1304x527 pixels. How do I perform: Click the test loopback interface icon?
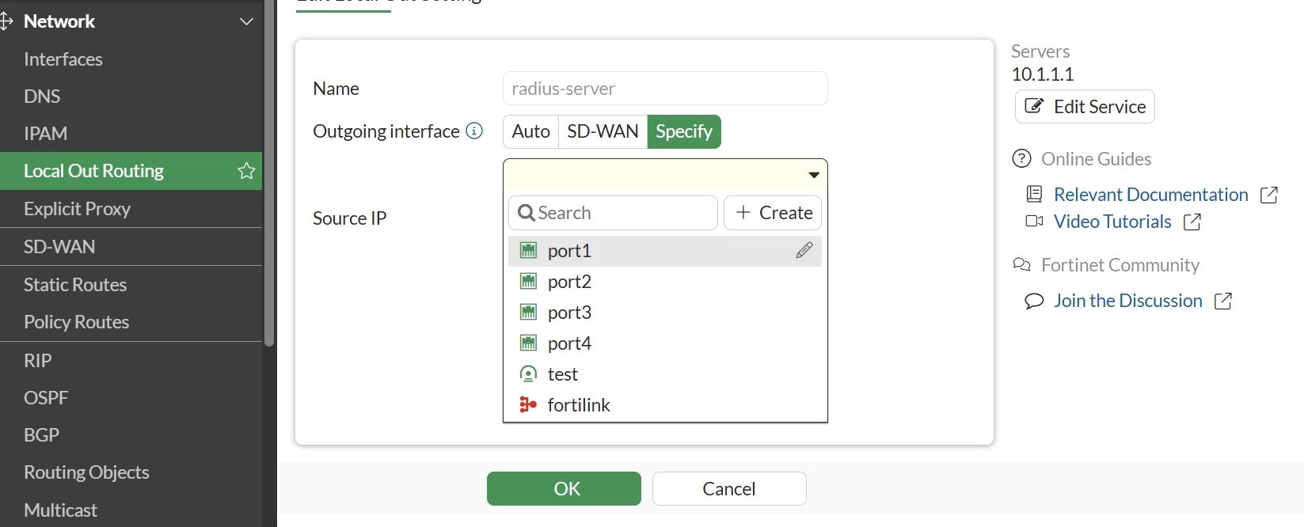(528, 373)
